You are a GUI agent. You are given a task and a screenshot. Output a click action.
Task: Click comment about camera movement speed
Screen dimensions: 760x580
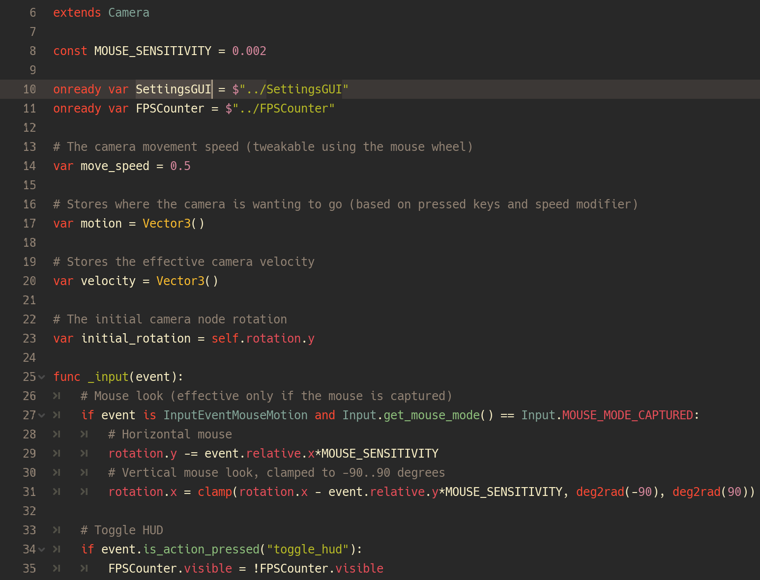[x=263, y=147]
